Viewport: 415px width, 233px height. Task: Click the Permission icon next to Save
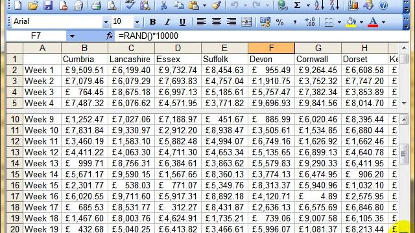[x=63, y=5]
